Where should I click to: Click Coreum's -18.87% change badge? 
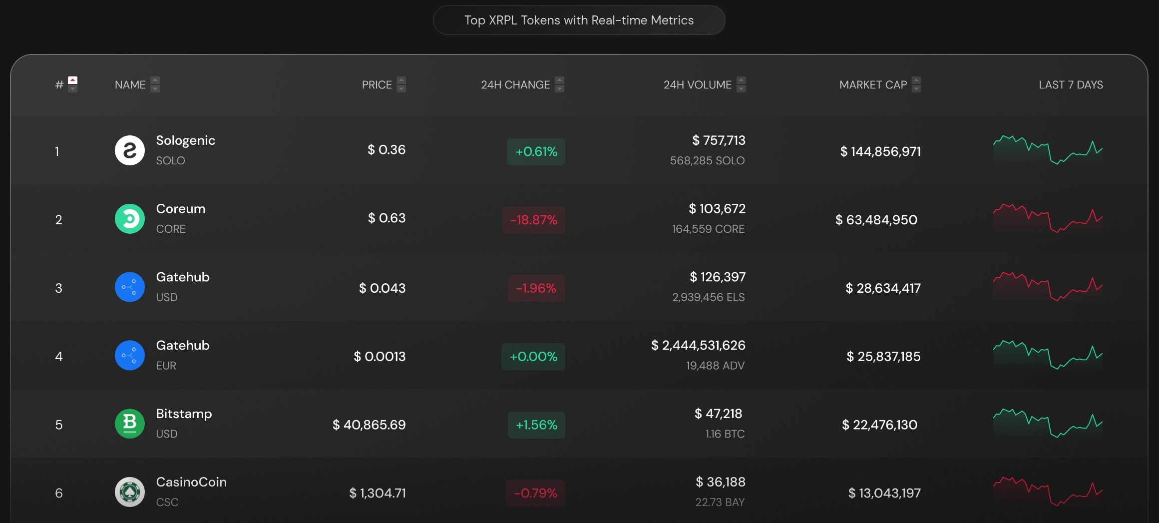pyautogui.click(x=533, y=220)
